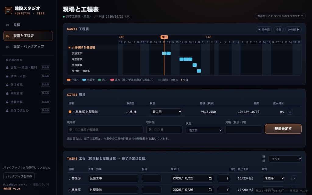Click lock icon beside 全体のまとめ
The width and height of the screenshot is (312, 195).
(7, 111)
